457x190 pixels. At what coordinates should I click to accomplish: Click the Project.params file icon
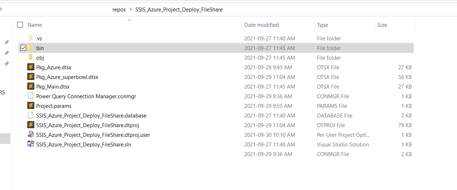(x=31, y=106)
